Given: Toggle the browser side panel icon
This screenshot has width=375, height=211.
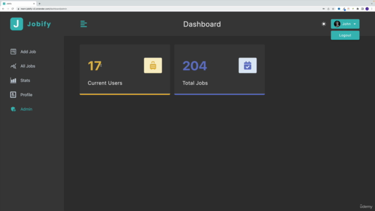Looking at the screenshot, I should pos(362,9).
